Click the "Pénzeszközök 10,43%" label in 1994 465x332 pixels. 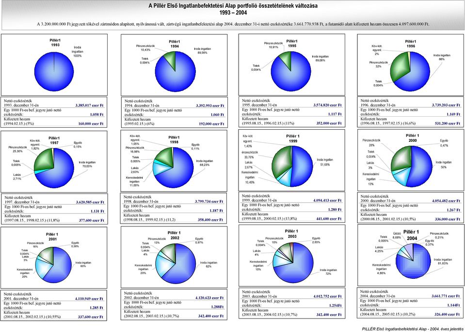tap(145, 48)
